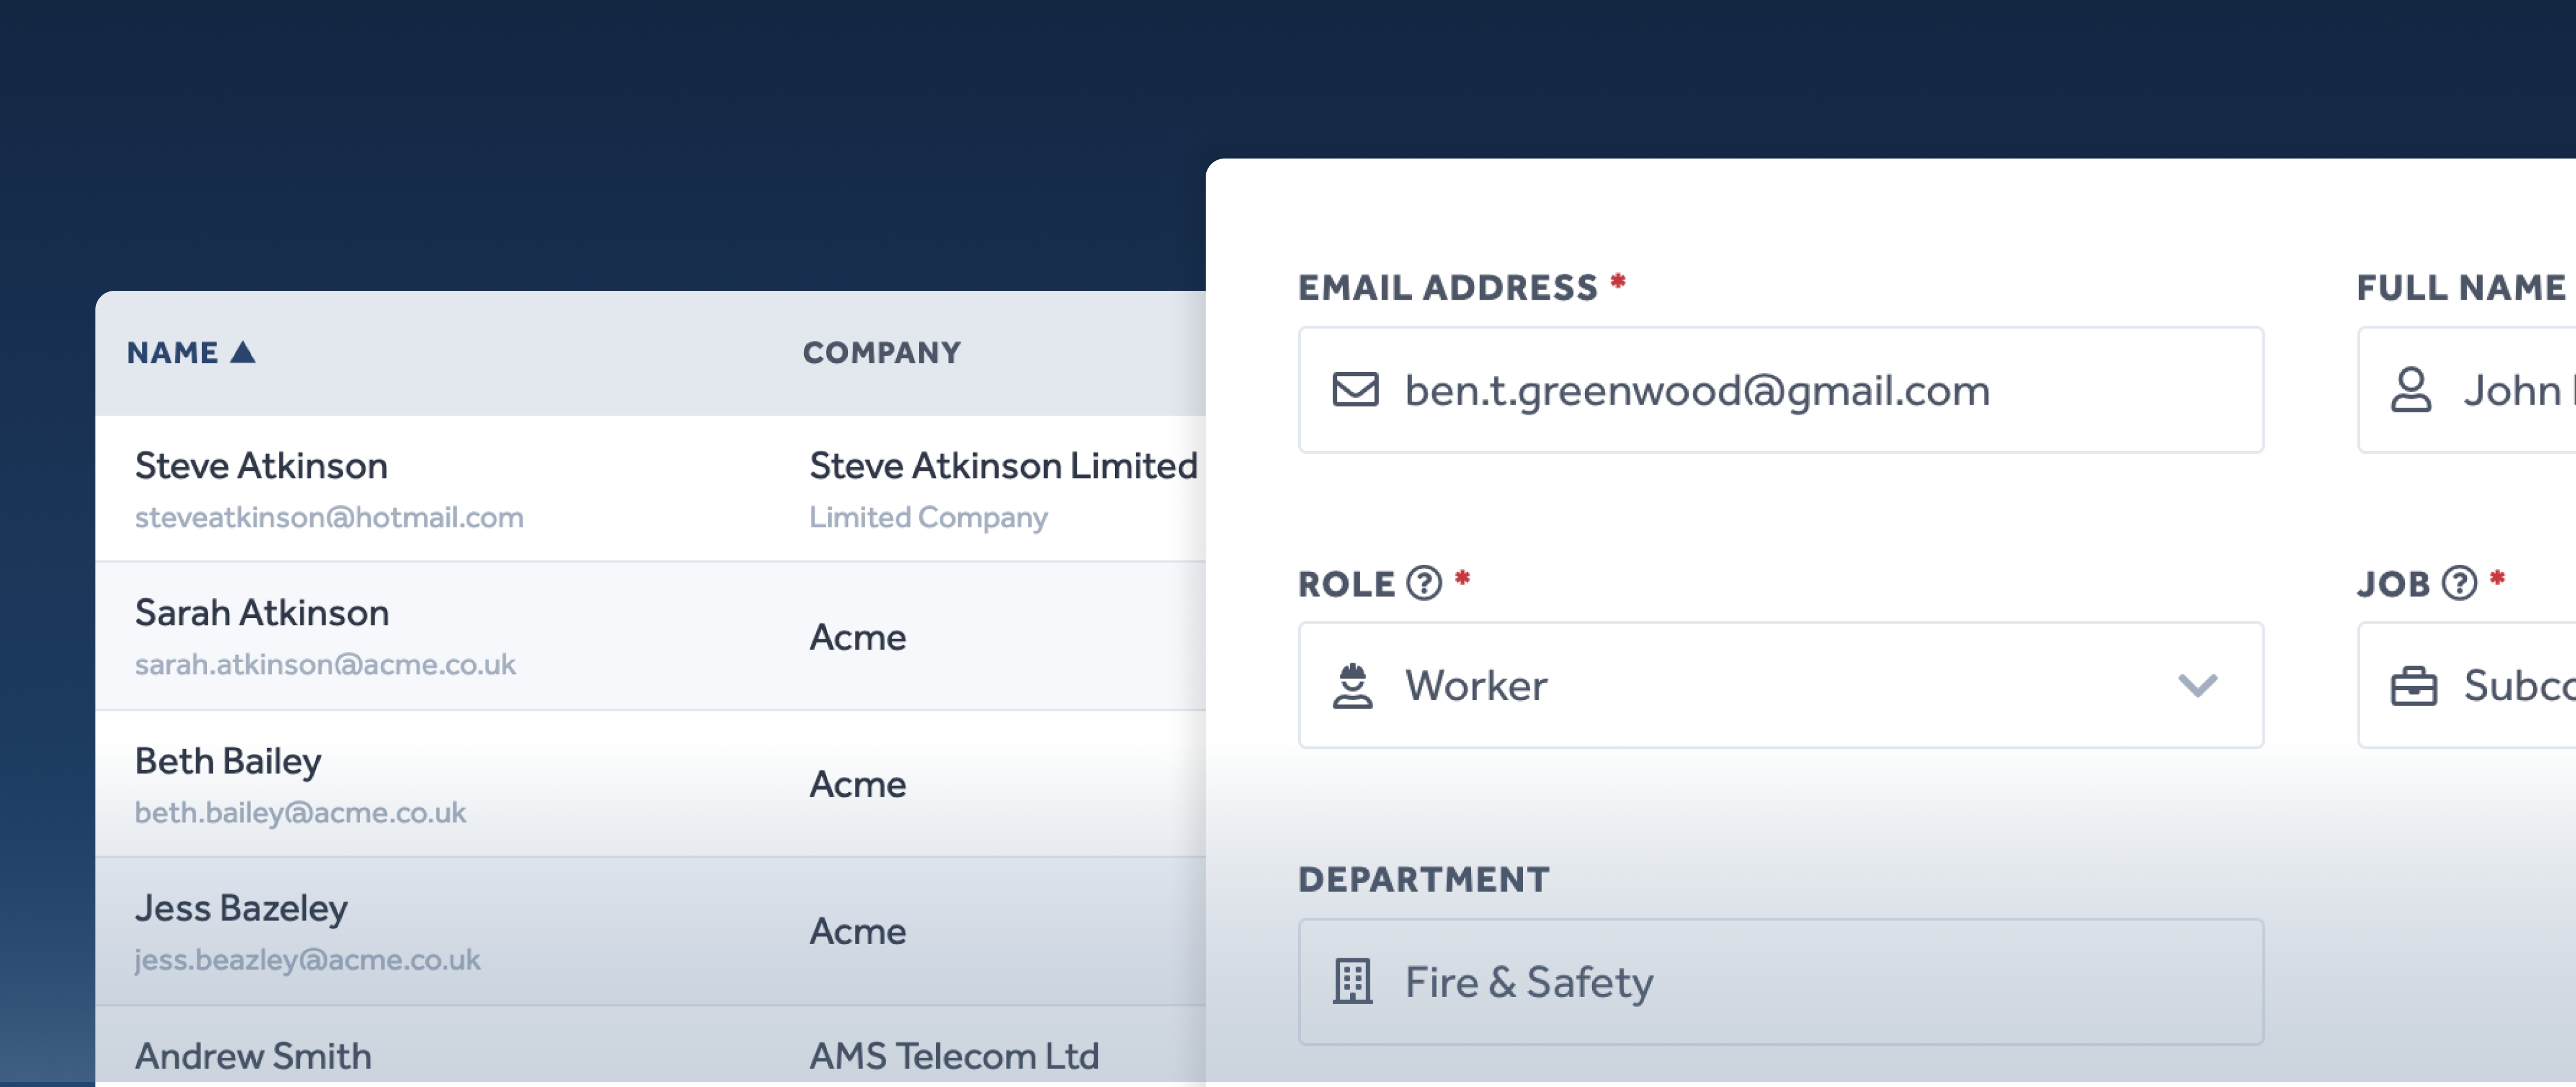Sort table by Company column header

[881, 353]
